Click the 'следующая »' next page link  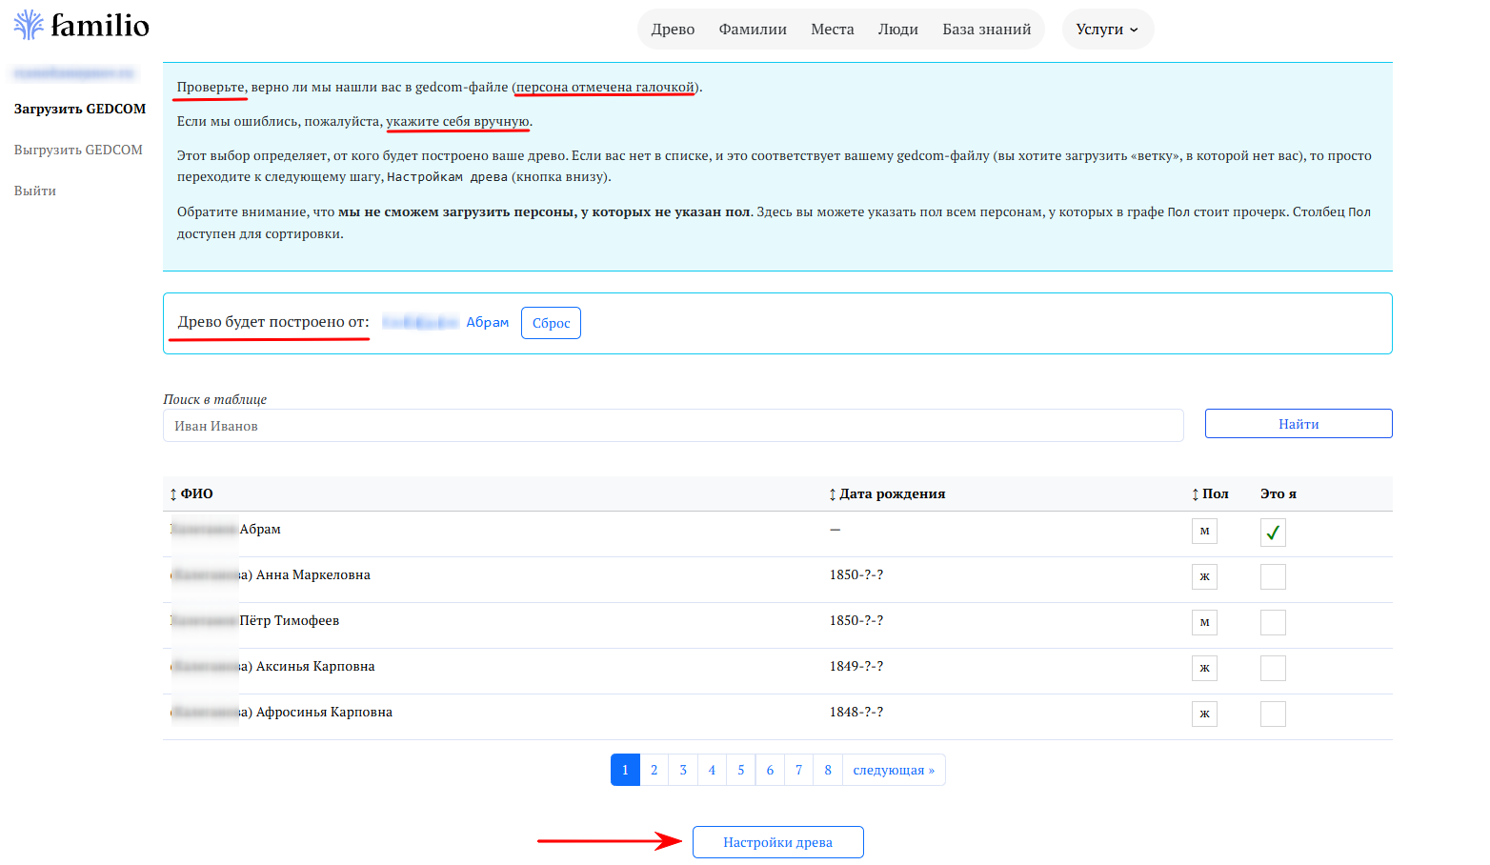(894, 770)
